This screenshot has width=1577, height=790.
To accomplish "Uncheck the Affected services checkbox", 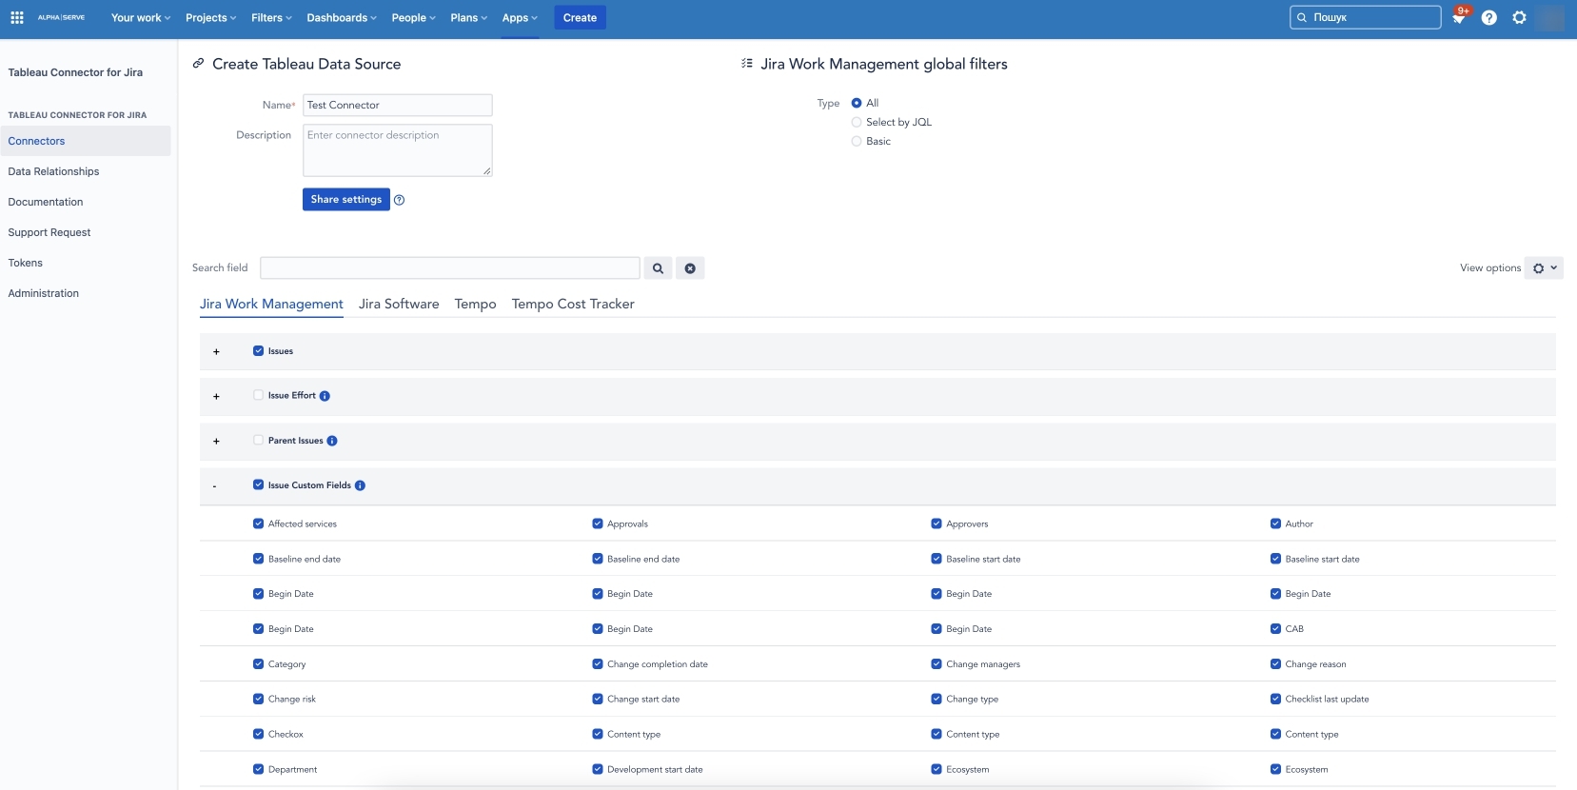I will point(258,523).
